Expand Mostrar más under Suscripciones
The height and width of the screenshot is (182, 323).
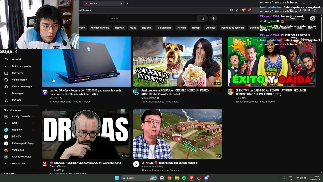click(x=19, y=164)
